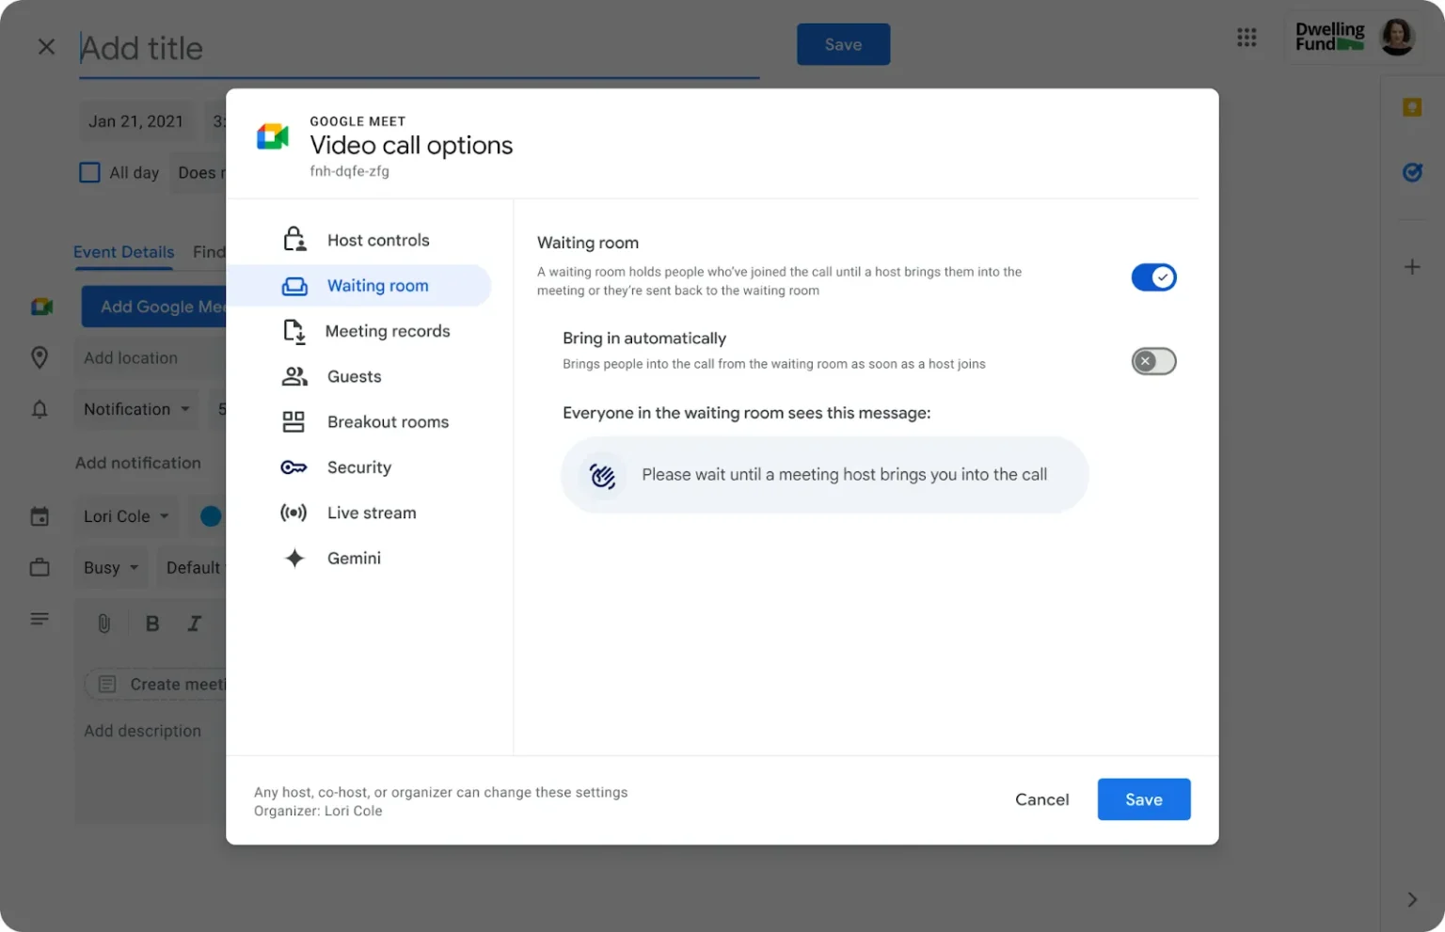Open the Gemini settings section
The width and height of the screenshot is (1445, 932).
point(354,558)
